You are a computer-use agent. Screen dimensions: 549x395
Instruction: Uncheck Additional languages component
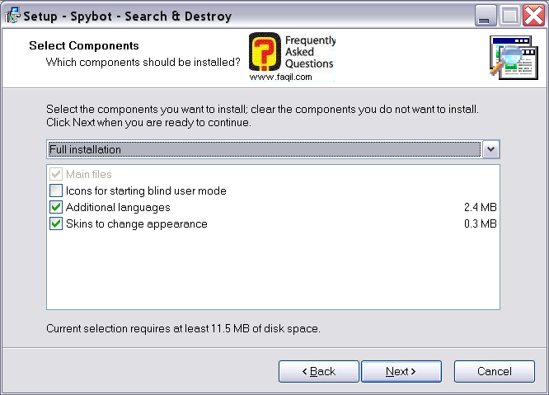point(56,207)
